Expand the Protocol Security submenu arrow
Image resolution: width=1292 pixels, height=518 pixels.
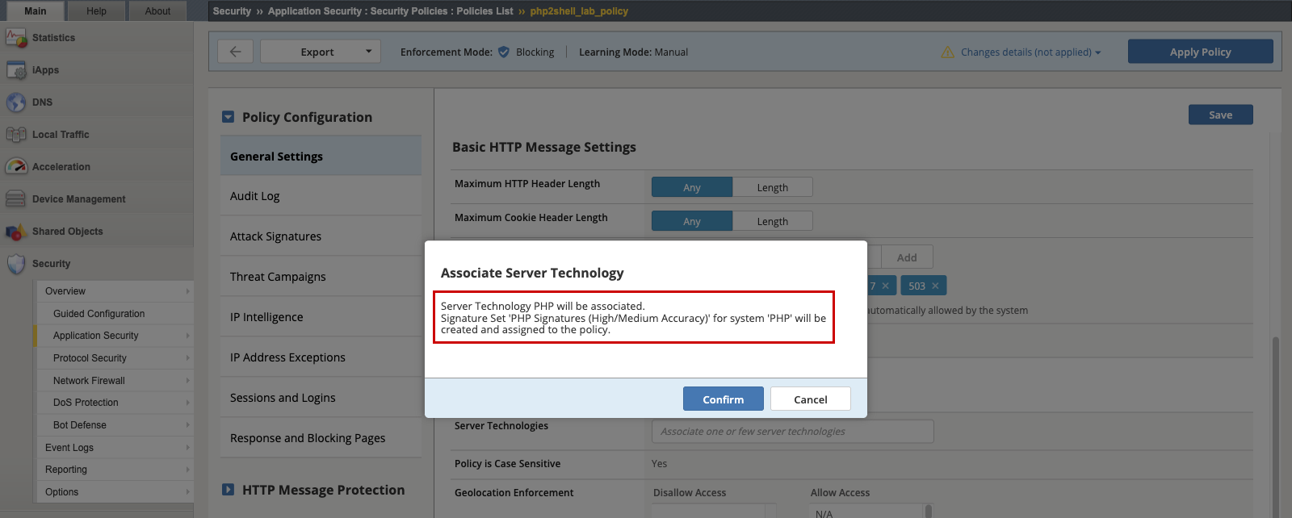click(x=188, y=358)
